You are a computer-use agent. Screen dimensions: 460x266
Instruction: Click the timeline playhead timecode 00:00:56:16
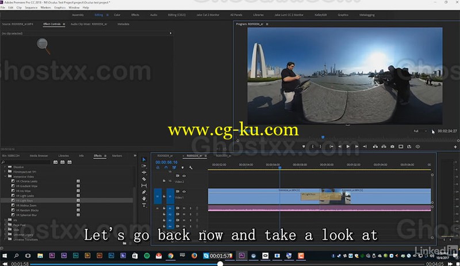(x=166, y=162)
